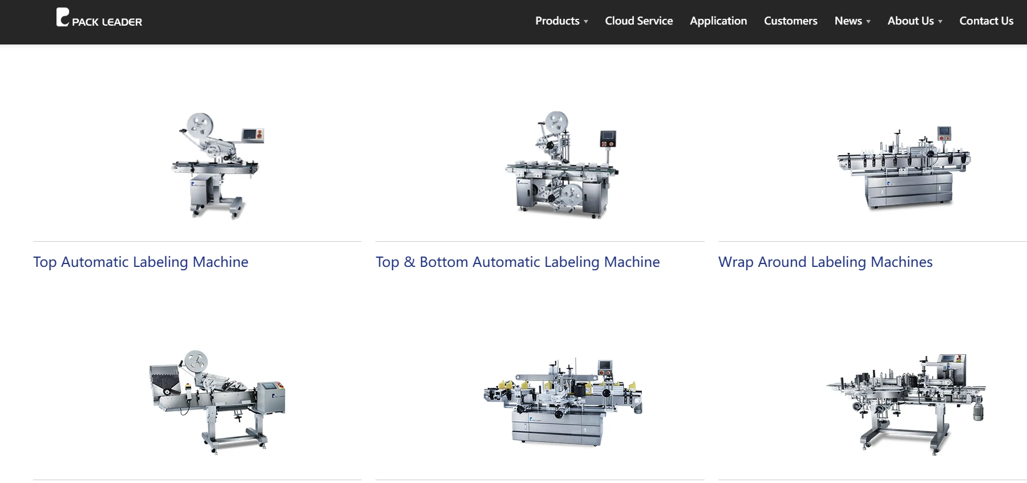Go to Cloud Service page

pyautogui.click(x=638, y=21)
